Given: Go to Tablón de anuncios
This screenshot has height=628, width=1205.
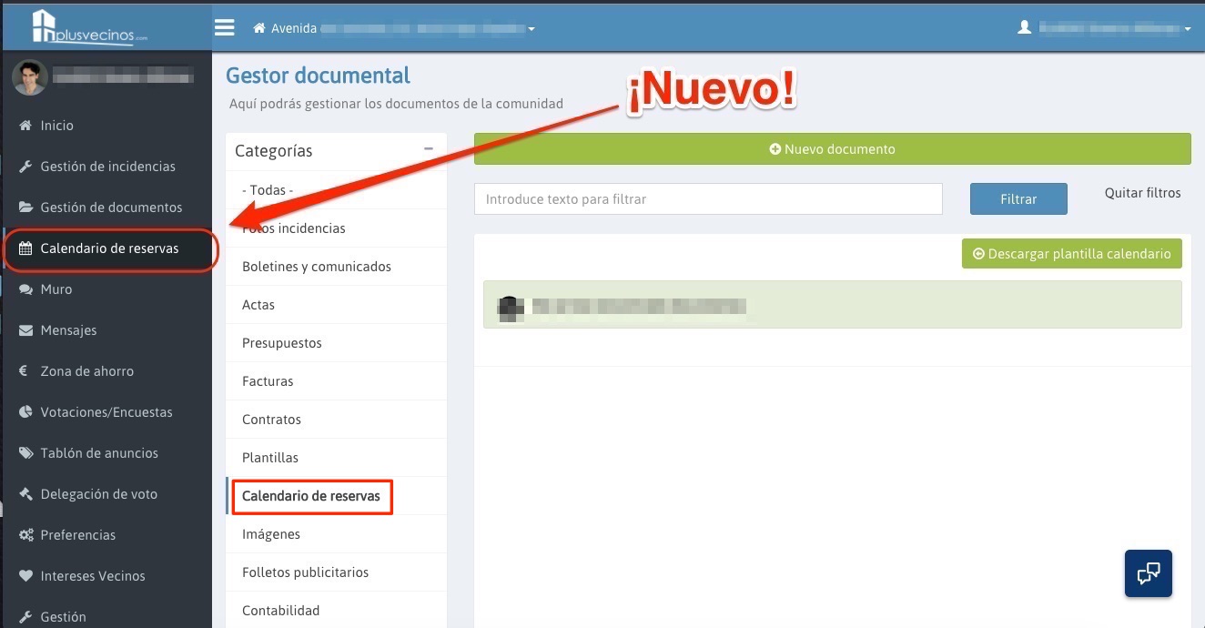Looking at the screenshot, I should [99, 453].
